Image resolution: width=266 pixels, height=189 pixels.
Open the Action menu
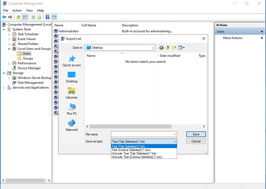point(17,11)
